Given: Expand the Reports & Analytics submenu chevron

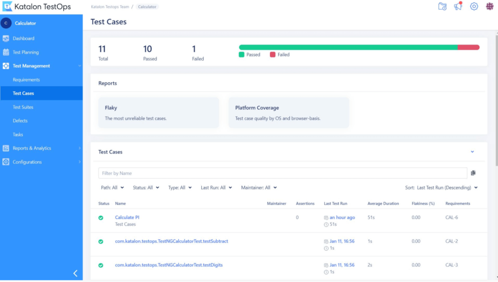Looking at the screenshot, I should (x=79, y=148).
